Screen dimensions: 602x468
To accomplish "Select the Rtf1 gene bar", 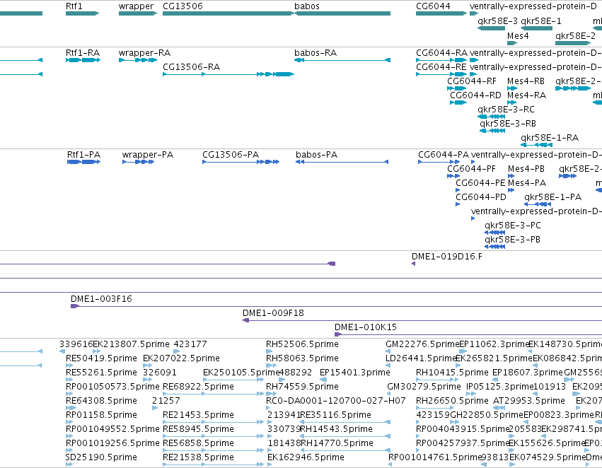I will pos(82,13).
